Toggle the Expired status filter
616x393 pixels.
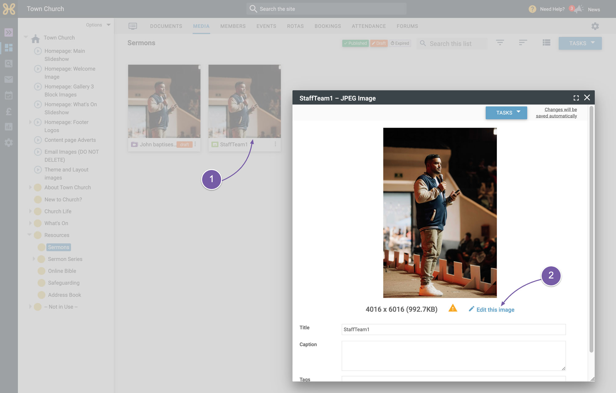click(400, 43)
